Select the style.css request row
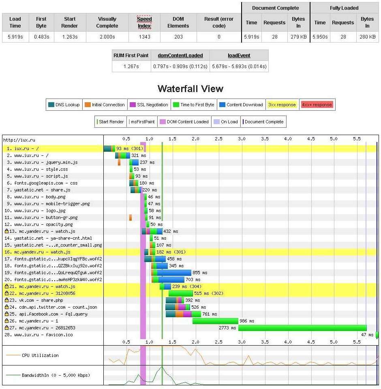The height and width of the screenshot is (389, 381). tap(190, 169)
